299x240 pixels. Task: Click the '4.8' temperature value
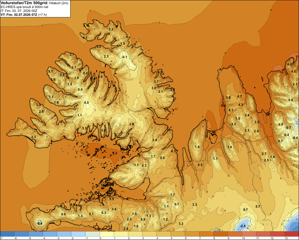coord(73,205)
